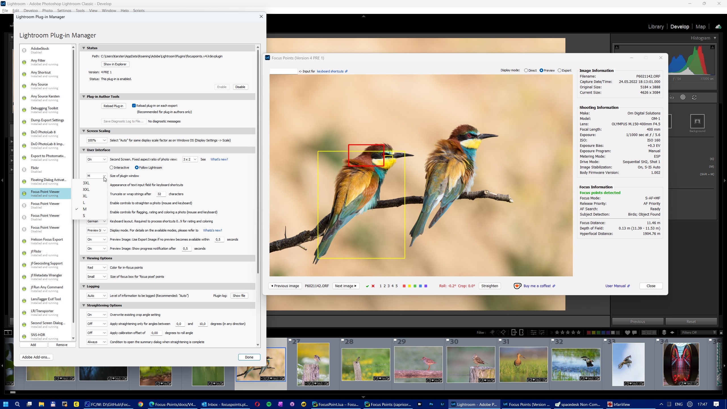Viewport: 727px width, 409px height.
Task: Open Google Chrome from the taskbar
Action: tap(141, 404)
